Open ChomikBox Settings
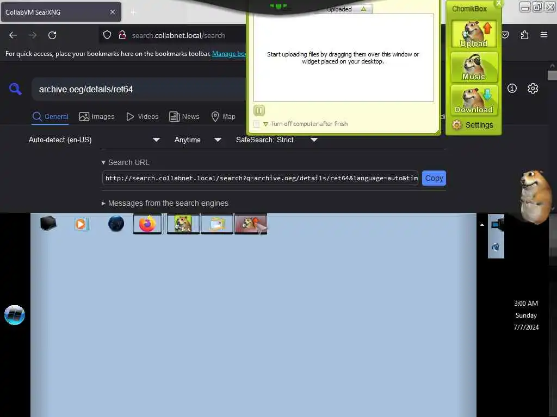This screenshot has width=557, height=417. pos(473,125)
